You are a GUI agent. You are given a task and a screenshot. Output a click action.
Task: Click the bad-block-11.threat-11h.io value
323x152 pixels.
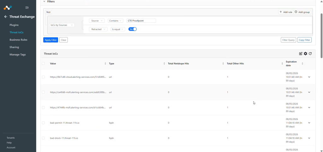click(64, 138)
